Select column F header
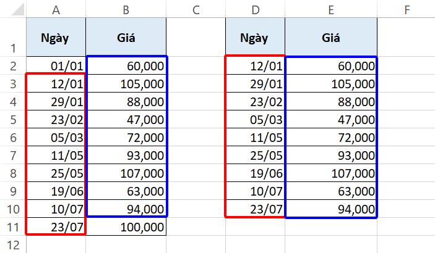The image size is (435, 253). tap(406, 9)
